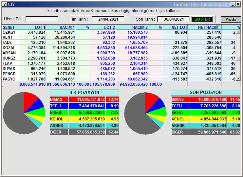Select the KOZAL row

(119, 48)
